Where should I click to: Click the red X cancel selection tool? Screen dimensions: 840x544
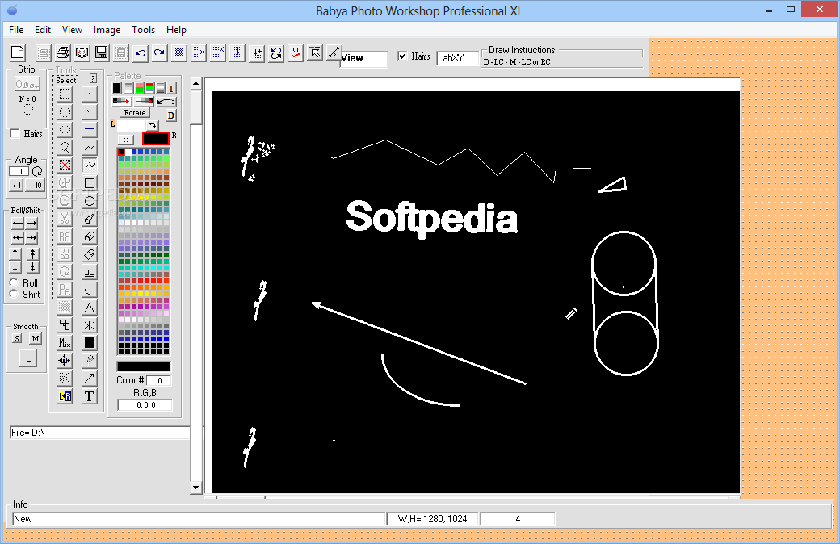click(65, 165)
